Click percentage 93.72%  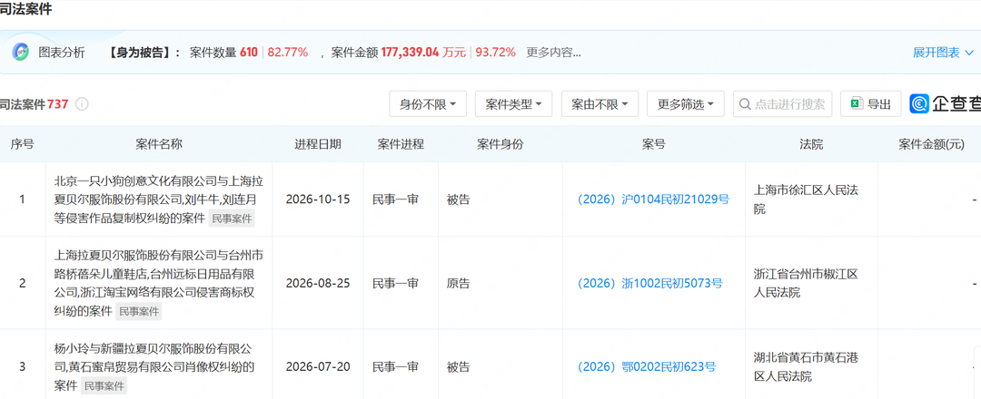pyautogui.click(x=496, y=53)
